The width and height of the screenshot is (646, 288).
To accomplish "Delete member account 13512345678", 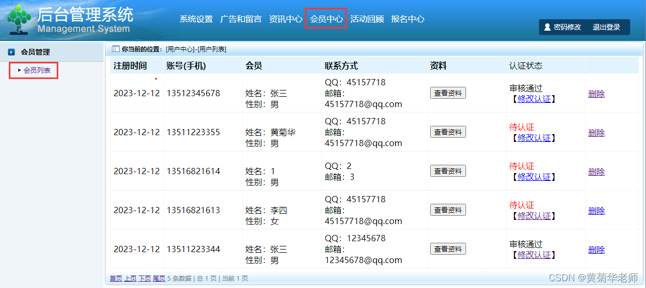I will (x=597, y=94).
